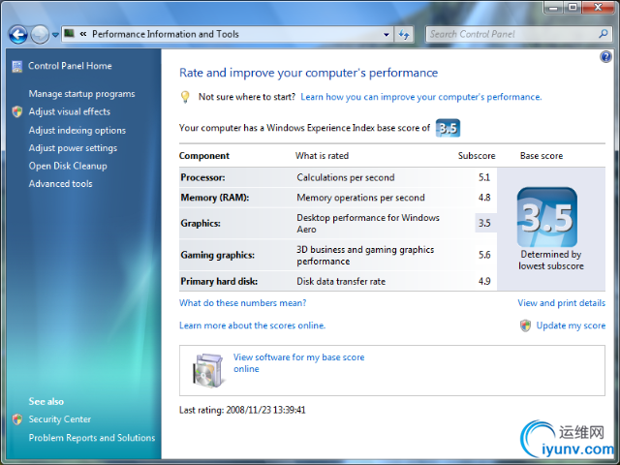The image size is (620, 465).
Task: Open Manage startup programs
Action: 81,94
